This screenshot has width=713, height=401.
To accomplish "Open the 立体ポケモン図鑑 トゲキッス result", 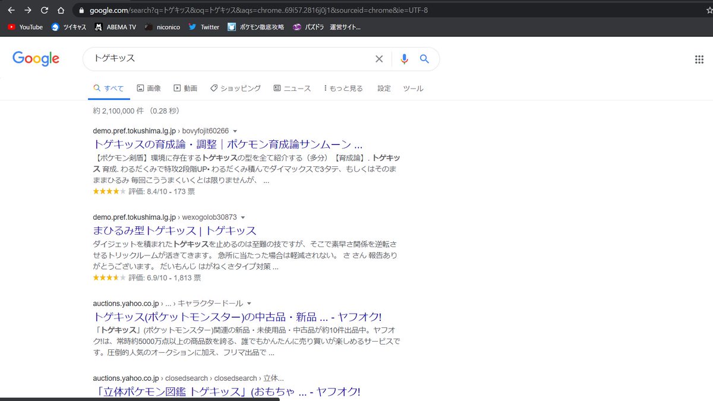I will [227, 391].
